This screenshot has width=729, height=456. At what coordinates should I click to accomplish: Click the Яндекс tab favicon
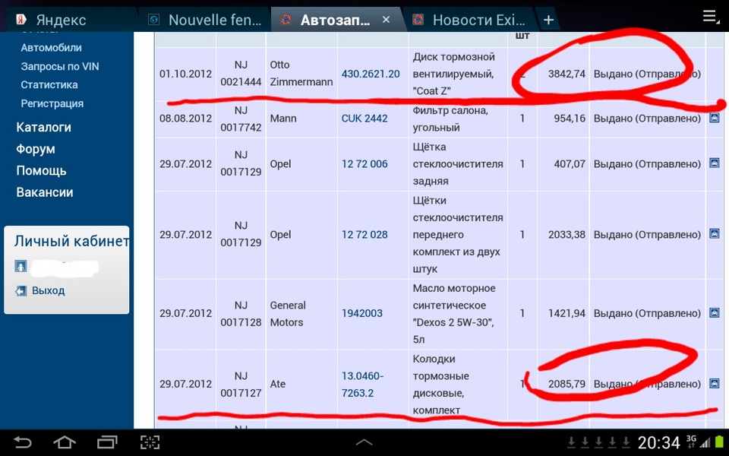point(21,19)
